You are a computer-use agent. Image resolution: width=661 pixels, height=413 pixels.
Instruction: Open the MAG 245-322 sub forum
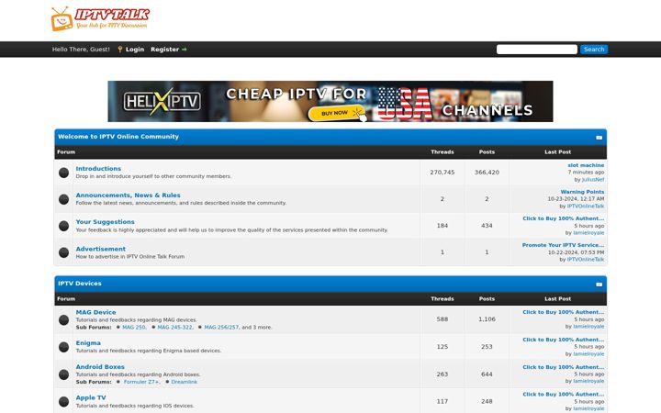tap(175, 328)
